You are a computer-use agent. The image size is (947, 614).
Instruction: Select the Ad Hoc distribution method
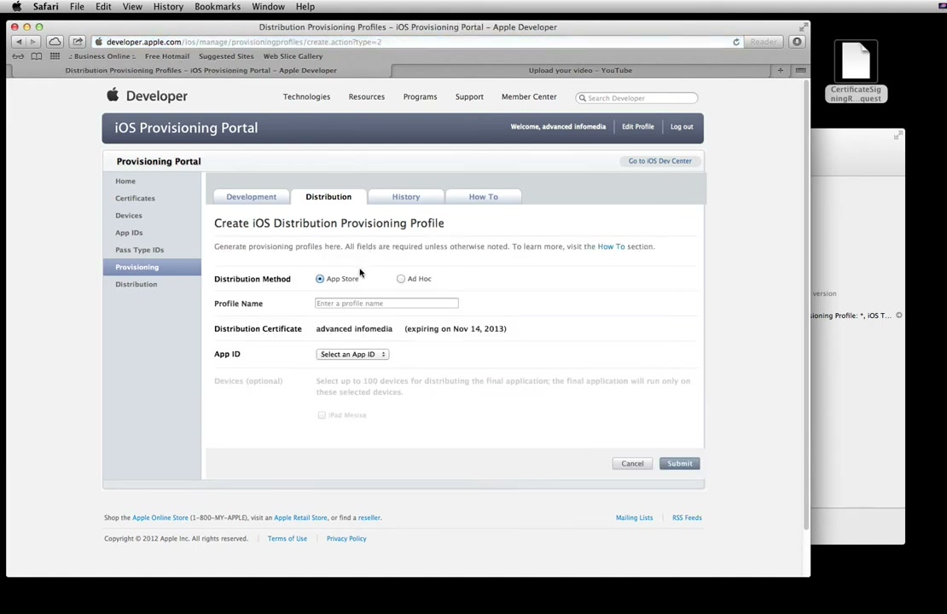coord(400,279)
